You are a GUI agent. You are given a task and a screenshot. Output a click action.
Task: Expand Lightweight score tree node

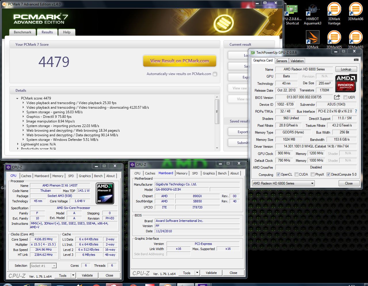[x=18, y=144]
